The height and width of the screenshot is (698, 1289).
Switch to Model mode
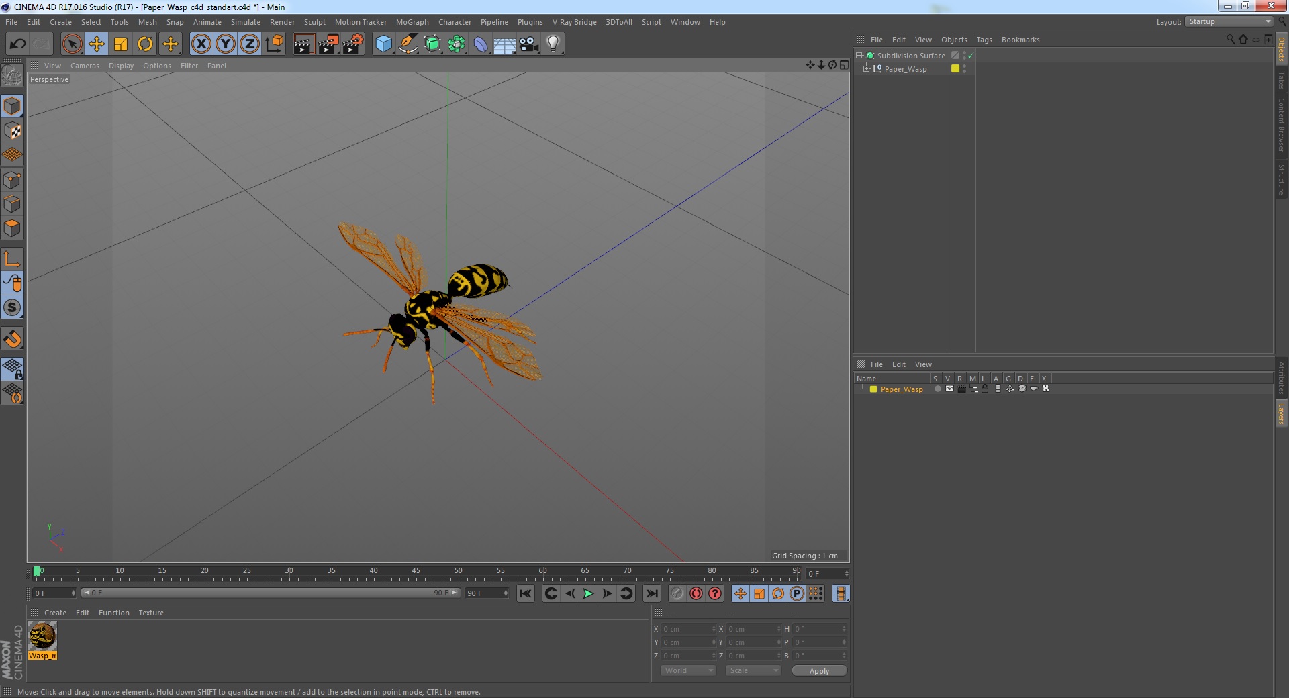pyautogui.click(x=12, y=106)
